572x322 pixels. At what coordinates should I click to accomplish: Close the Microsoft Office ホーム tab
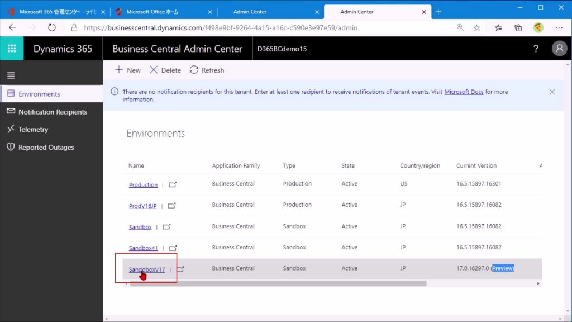click(210, 12)
